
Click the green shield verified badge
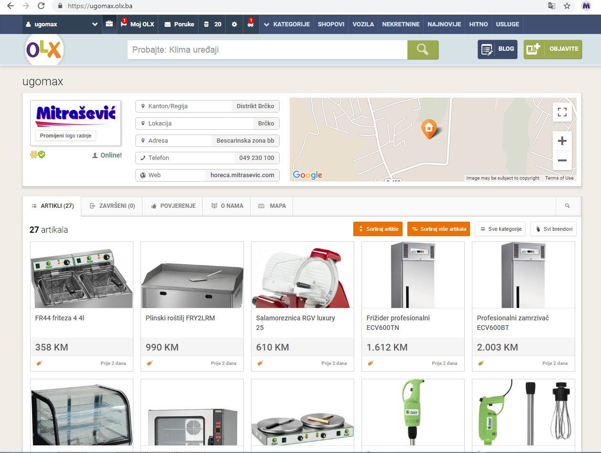tap(42, 155)
